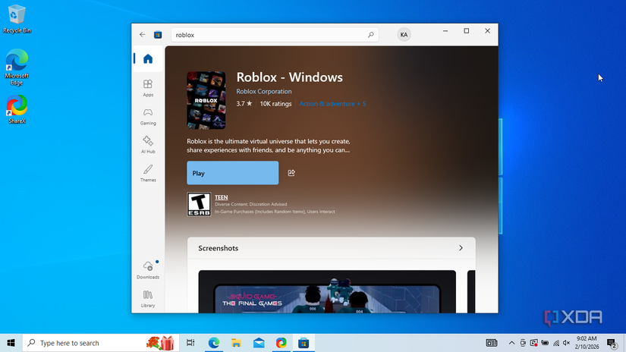Expand the Screenshots section chevron
The height and width of the screenshot is (352, 626).
coord(461,248)
